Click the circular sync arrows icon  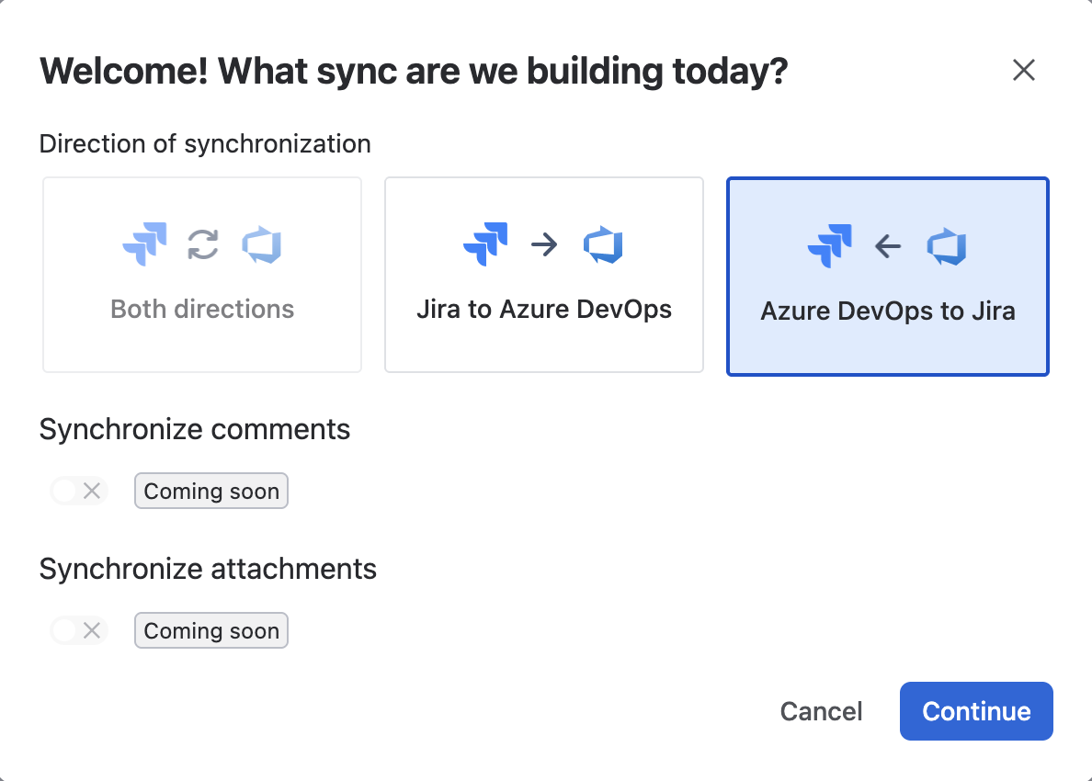pos(203,244)
